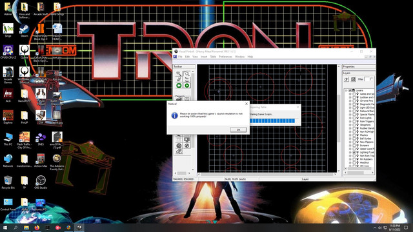The image size is (413, 232).
Task: Click the layer Filter input field
Action: 367,79
